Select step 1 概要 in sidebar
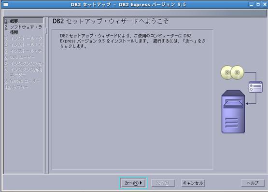The width and height of the screenshot is (268, 192). click(24, 21)
